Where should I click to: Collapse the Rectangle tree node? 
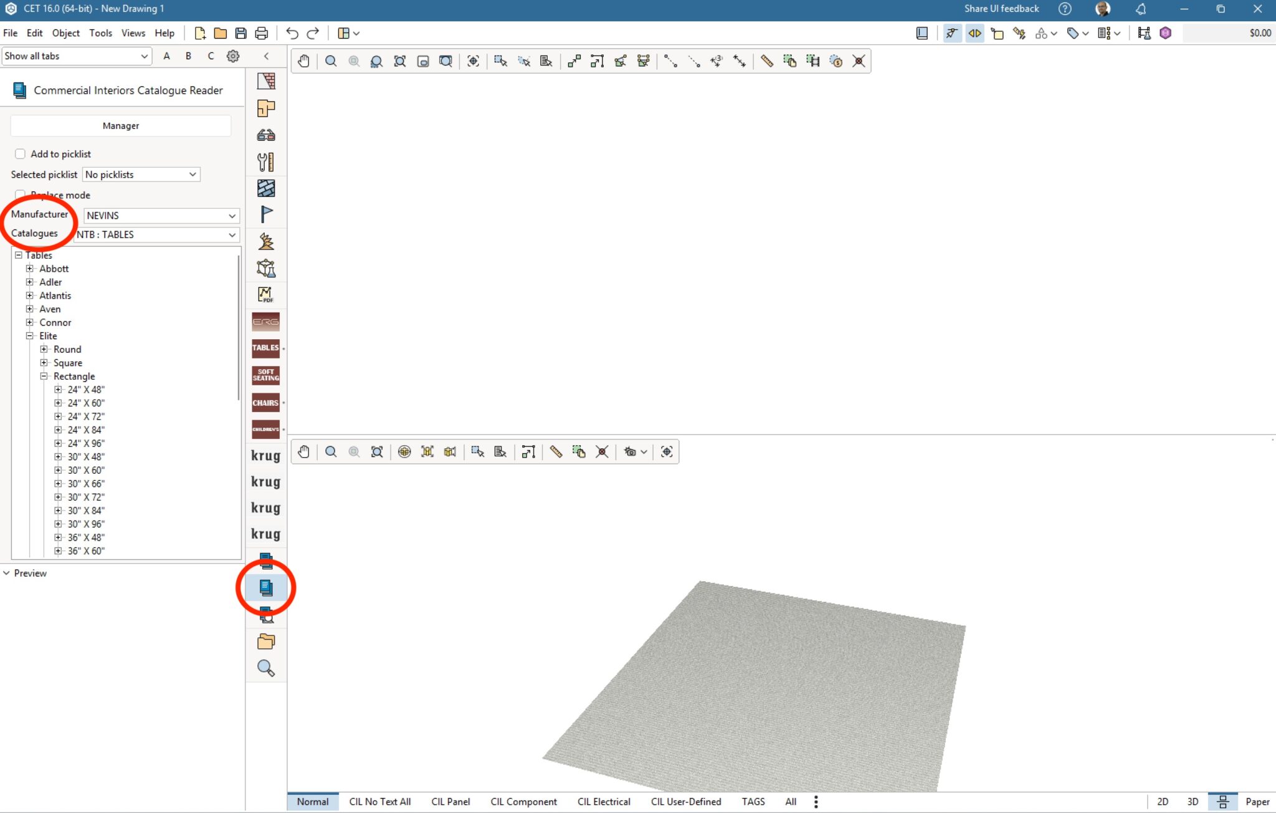44,377
